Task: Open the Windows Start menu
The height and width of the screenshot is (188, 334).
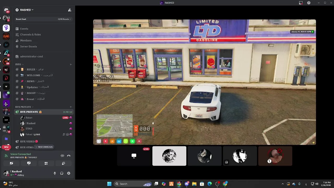Action: [x=109, y=184]
